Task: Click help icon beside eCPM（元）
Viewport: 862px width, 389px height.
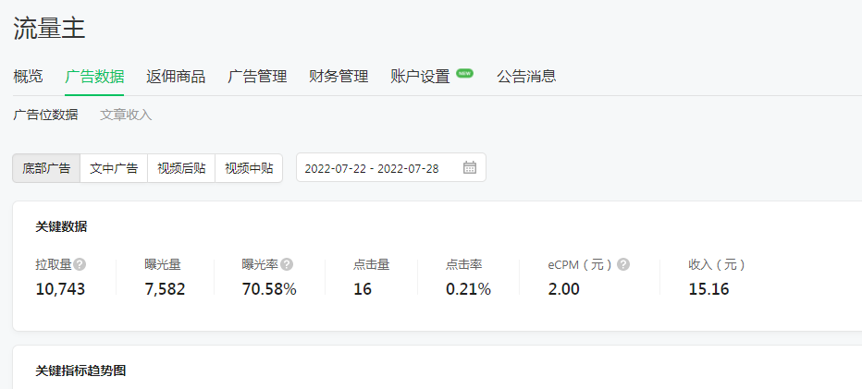Action: [622, 265]
